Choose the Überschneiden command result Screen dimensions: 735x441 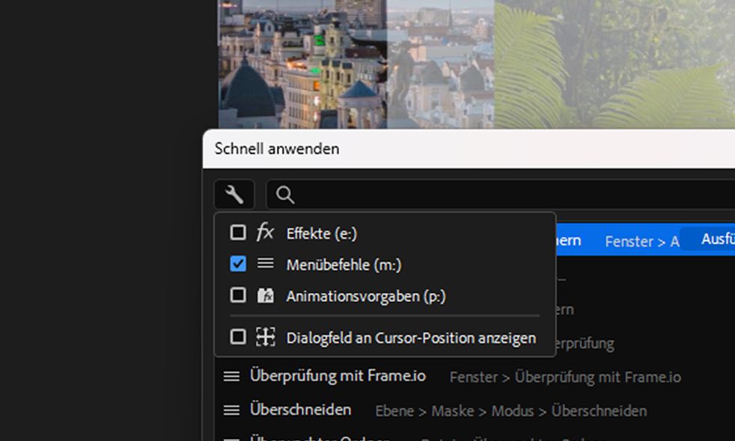click(301, 410)
